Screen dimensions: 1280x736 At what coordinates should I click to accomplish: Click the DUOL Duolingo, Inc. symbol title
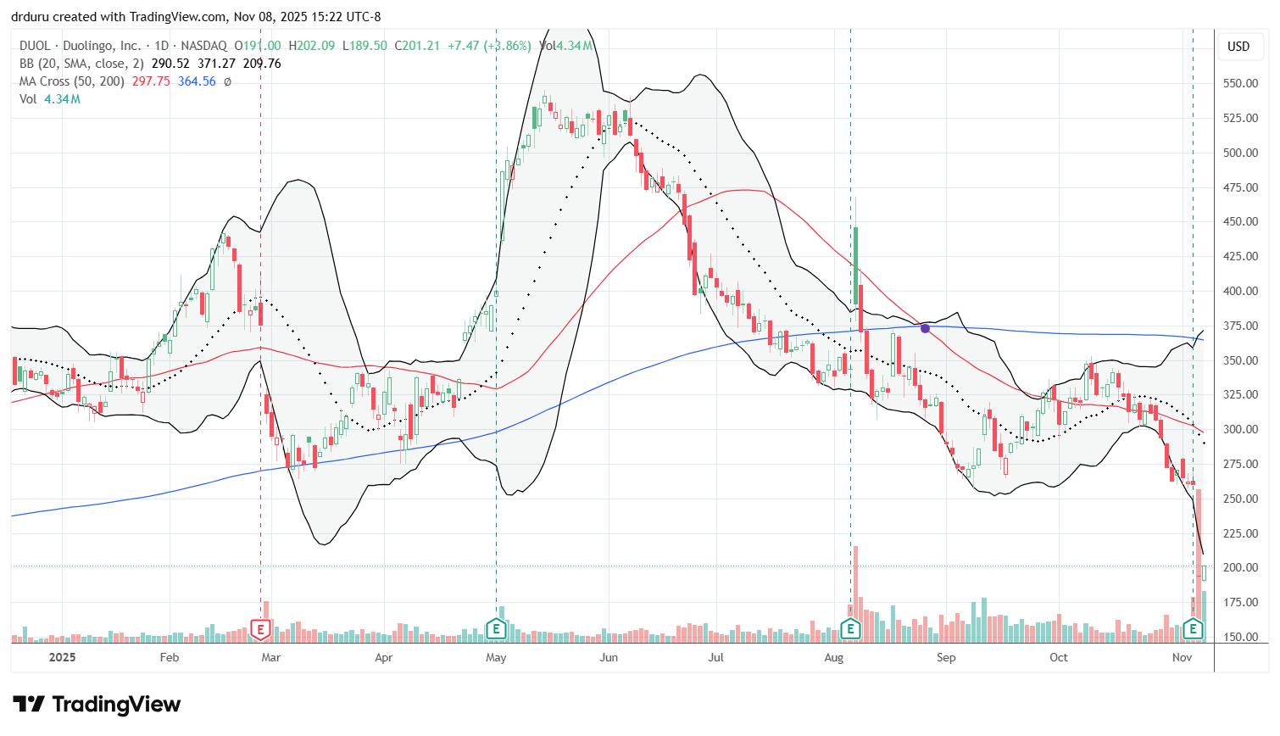(81, 46)
